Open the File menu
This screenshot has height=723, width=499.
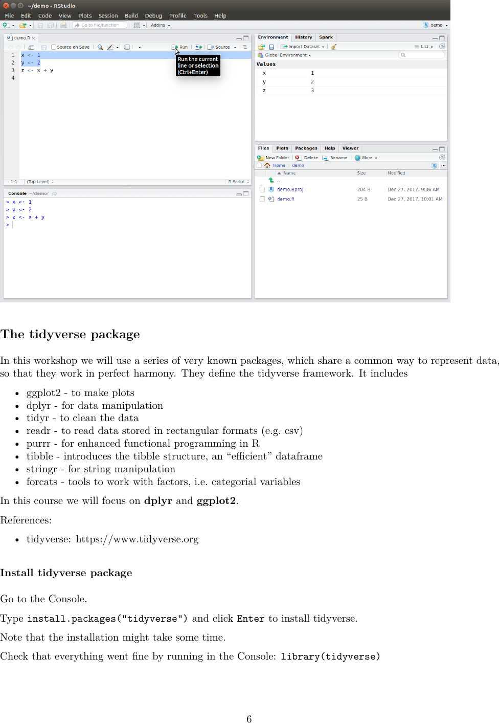9,16
